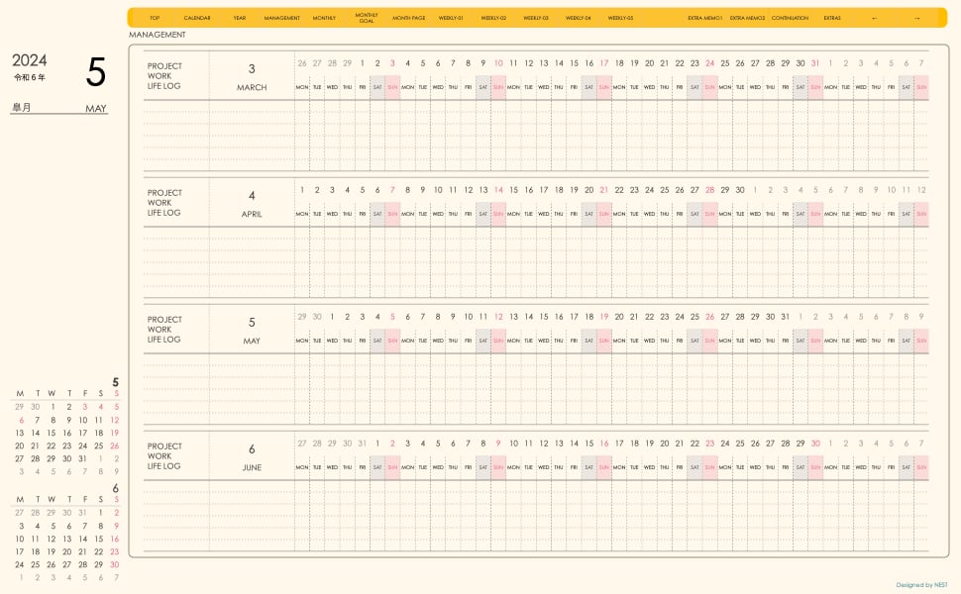
Task: Select the MANAGEMENT tab
Action: [x=282, y=18]
